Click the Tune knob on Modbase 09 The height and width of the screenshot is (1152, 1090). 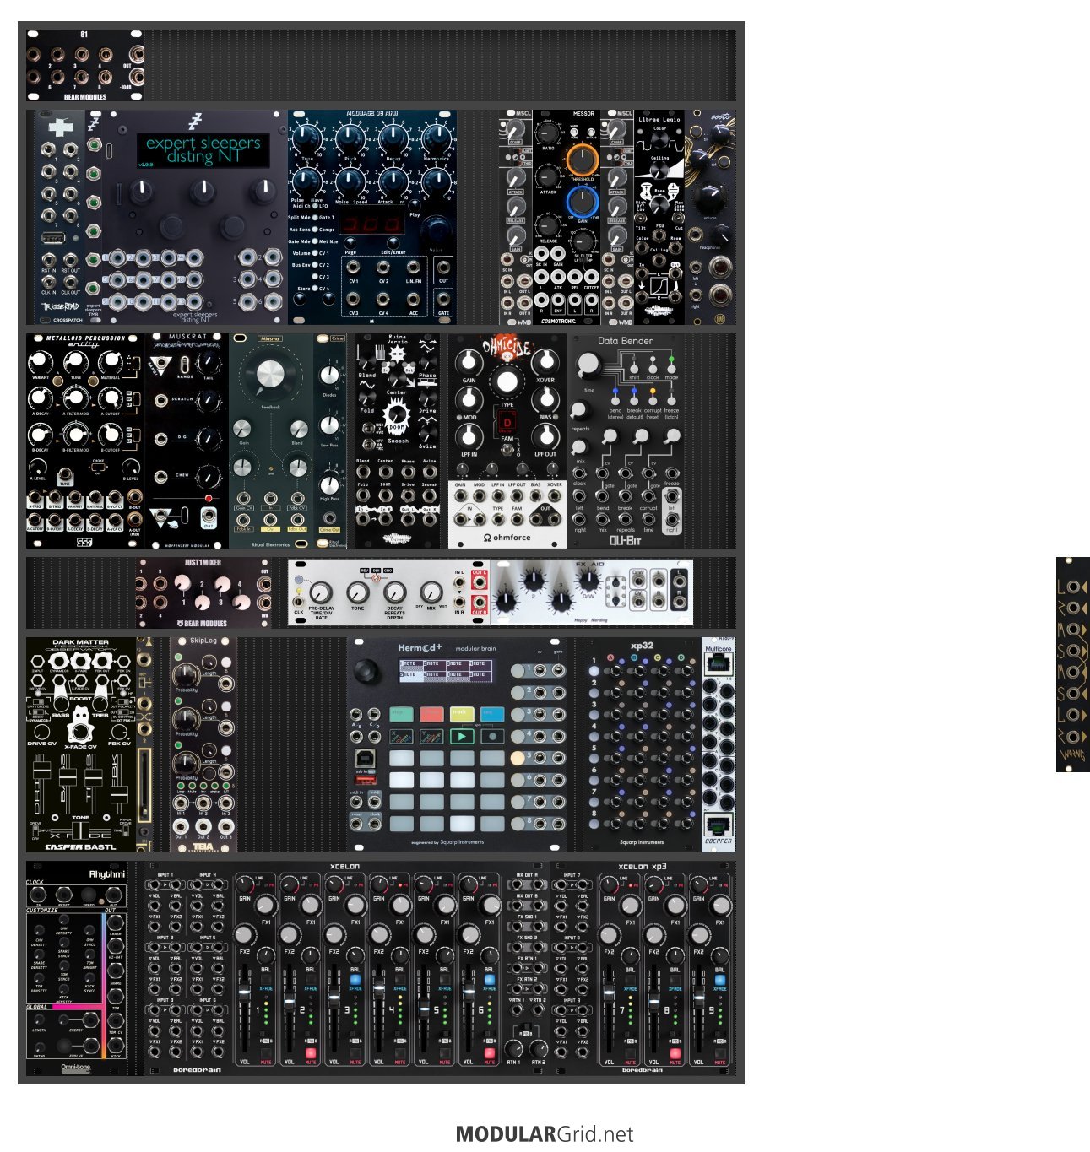click(x=307, y=139)
